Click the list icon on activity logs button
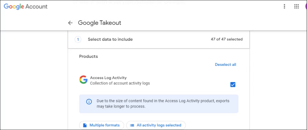Image resolution: width=307 pixels, height=130 pixels. point(132,125)
